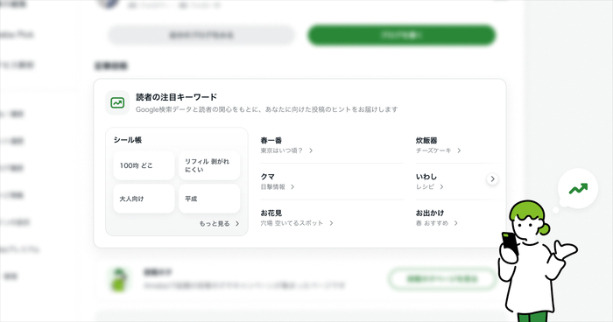This screenshot has height=322, width=613.
Task: Click the large blurred green button at top
Action: point(402,35)
